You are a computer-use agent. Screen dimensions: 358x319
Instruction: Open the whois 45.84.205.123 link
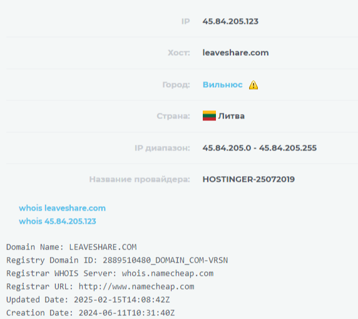coord(58,221)
